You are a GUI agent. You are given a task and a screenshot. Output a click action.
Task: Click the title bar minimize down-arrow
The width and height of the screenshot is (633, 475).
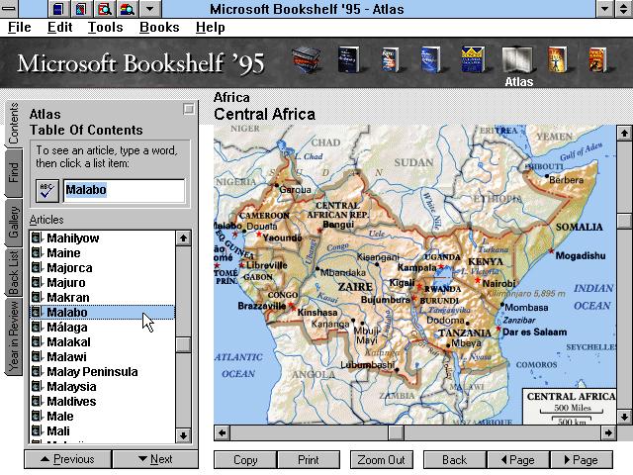point(604,9)
